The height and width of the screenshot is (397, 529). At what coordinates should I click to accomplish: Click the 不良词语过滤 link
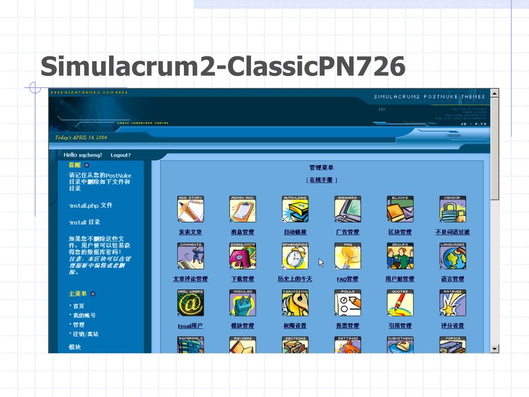pyautogui.click(x=453, y=232)
